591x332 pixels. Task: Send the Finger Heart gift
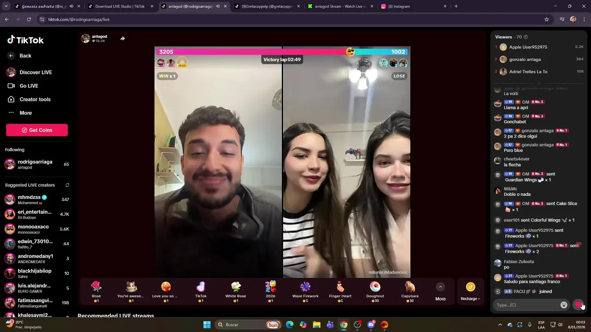pos(340,291)
